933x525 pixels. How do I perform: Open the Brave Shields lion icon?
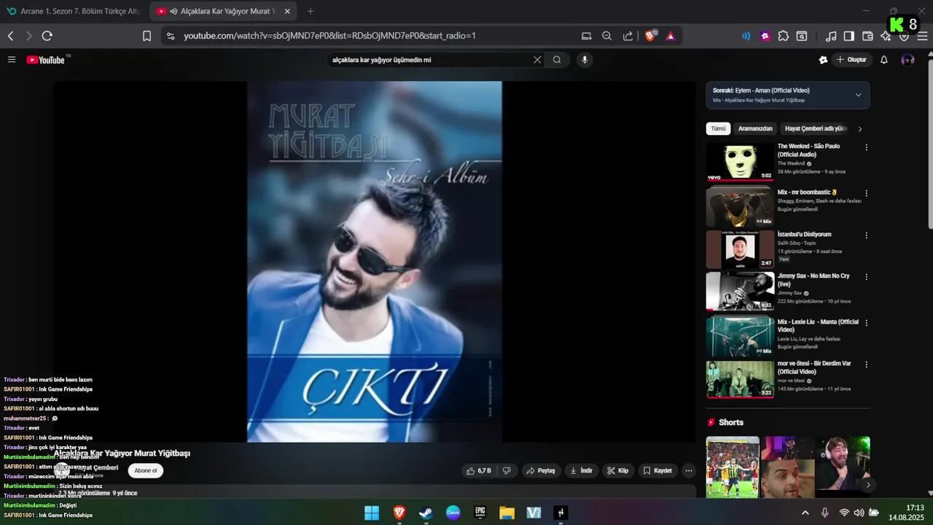click(x=650, y=36)
